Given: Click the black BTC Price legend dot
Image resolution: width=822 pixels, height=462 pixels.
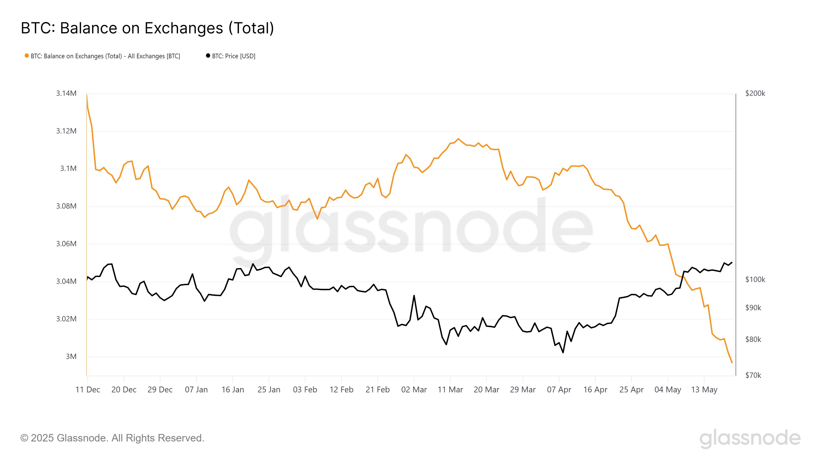Looking at the screenshot, I should (208, 56).
